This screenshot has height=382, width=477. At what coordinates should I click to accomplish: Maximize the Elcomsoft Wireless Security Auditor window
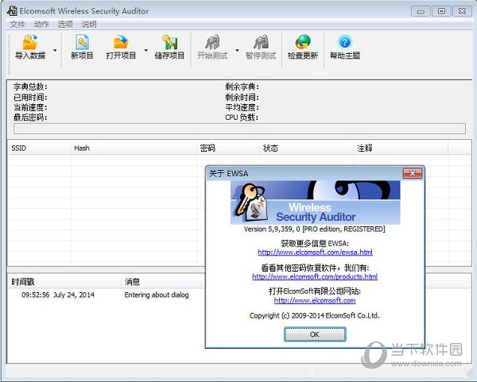tap(441, 11)
